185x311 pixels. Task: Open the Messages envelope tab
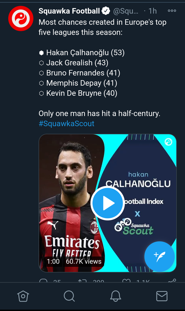tap(162, 296)
